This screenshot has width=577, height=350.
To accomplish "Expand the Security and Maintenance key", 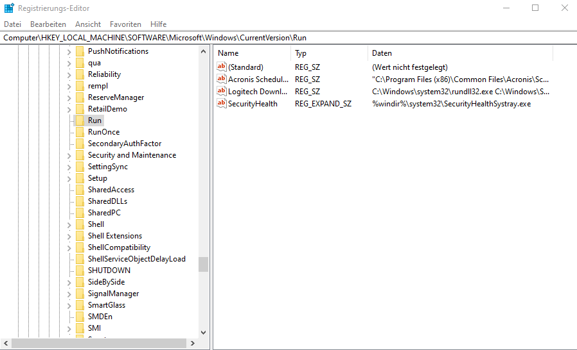I will [69, 156].
